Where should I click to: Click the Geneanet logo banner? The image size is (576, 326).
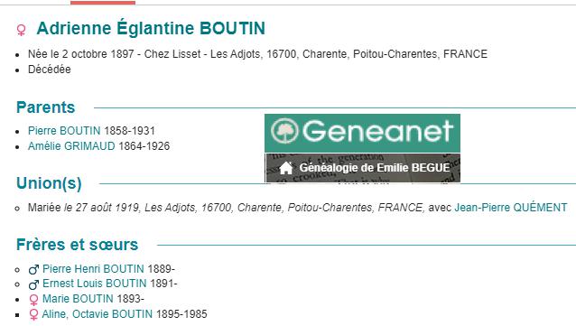pyautogui.click(x=362, y=133)
